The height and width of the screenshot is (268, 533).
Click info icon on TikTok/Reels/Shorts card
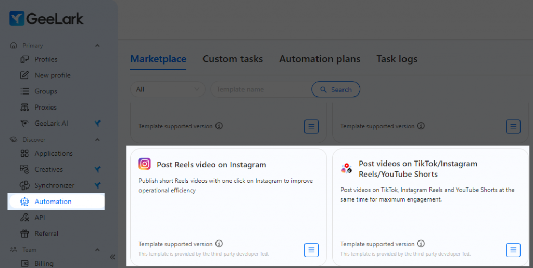coord(421,244)
